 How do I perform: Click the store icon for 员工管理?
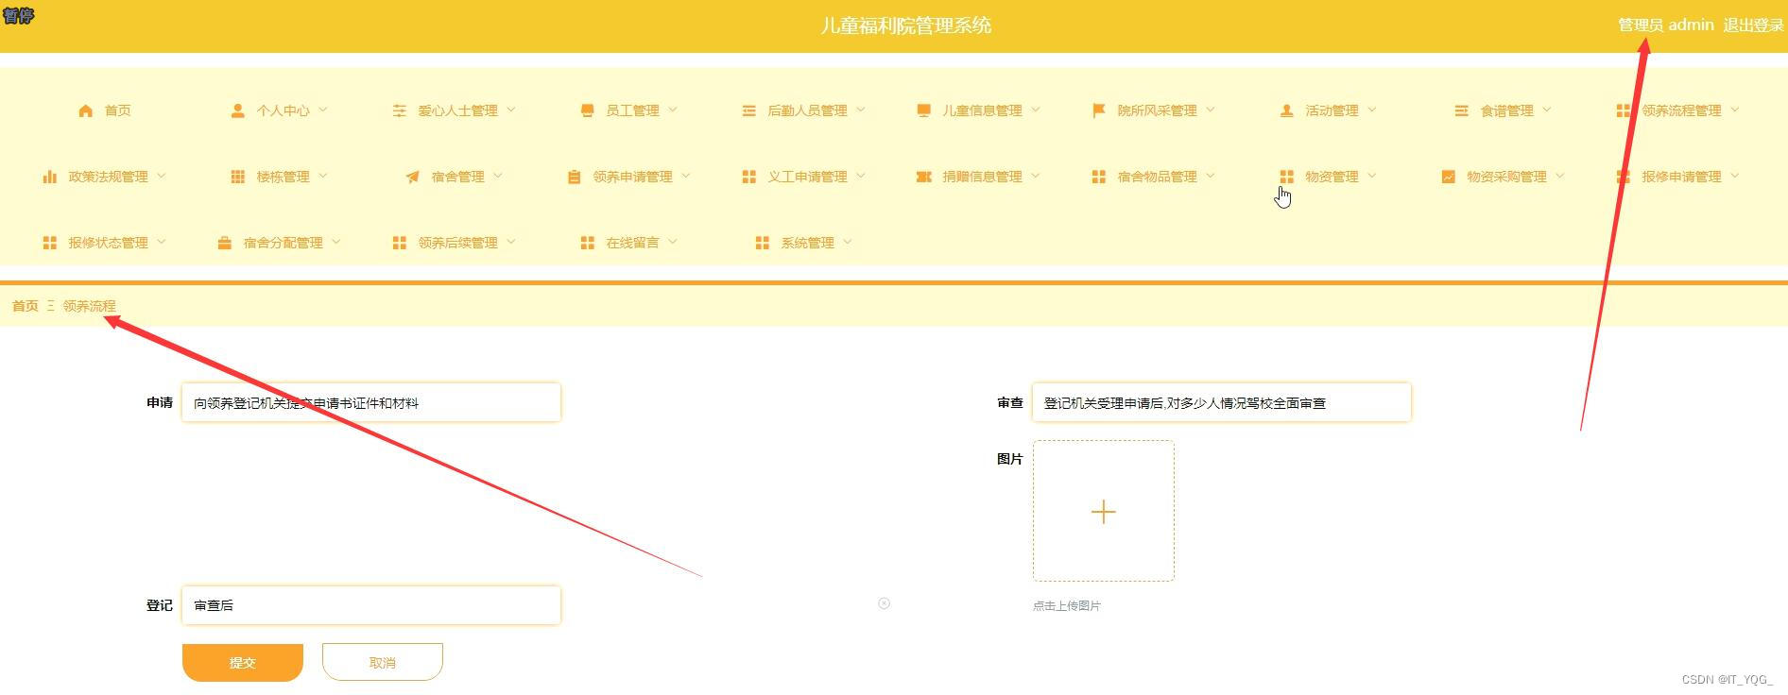coord(588,110)
